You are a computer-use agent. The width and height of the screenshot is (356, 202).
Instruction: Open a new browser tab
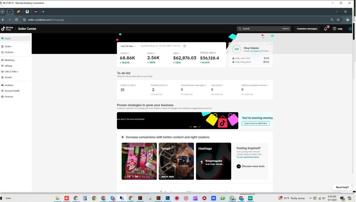[43, 12]
